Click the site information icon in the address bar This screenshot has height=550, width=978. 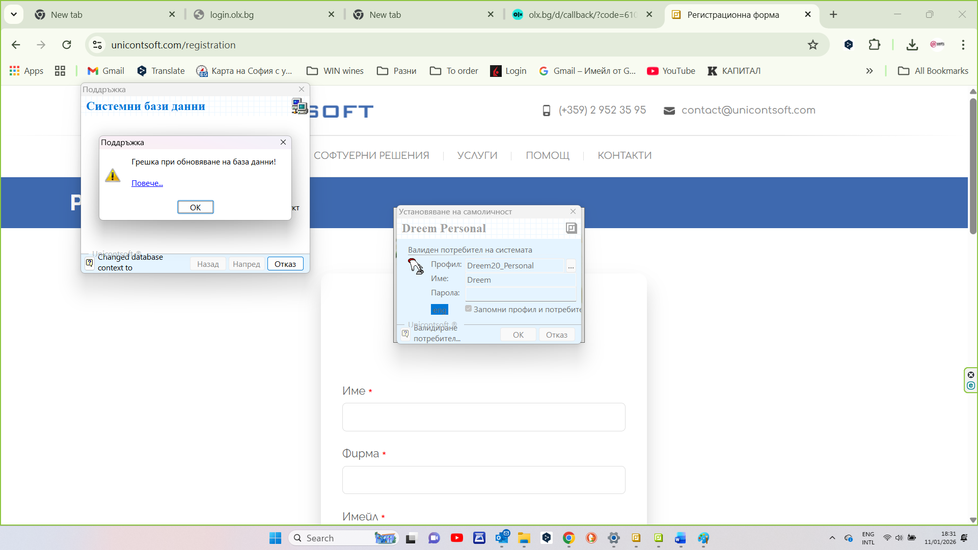point(97,45)
